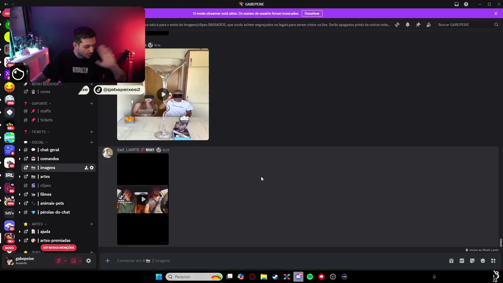Open the gift icon in message bar
Screen dimensions: 503x283
(x=452, y=261)
